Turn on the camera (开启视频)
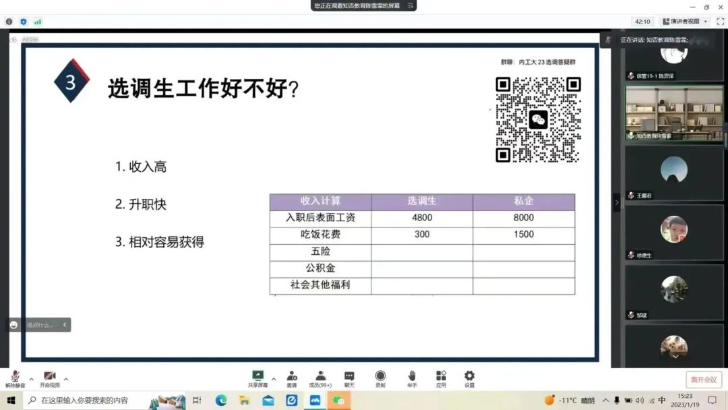This screenshot has height=410, width=728. pos(49,377)
